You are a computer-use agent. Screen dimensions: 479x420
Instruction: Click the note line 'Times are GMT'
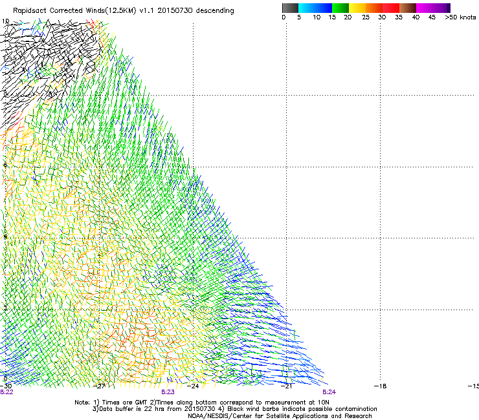pos(125,403)
